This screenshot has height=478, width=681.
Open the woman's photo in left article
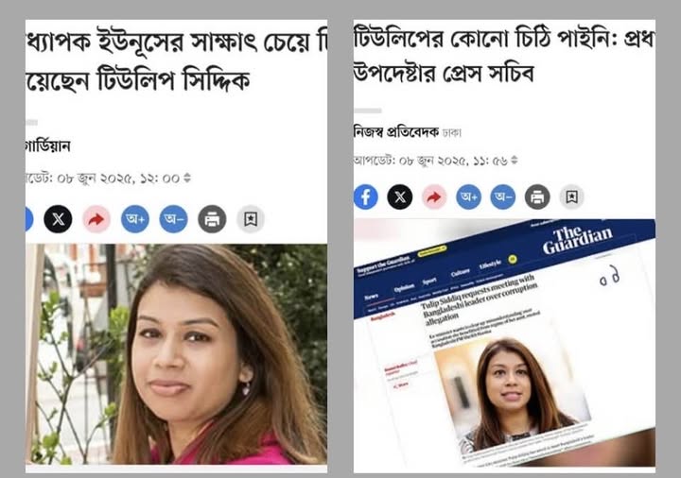(176, 354)
